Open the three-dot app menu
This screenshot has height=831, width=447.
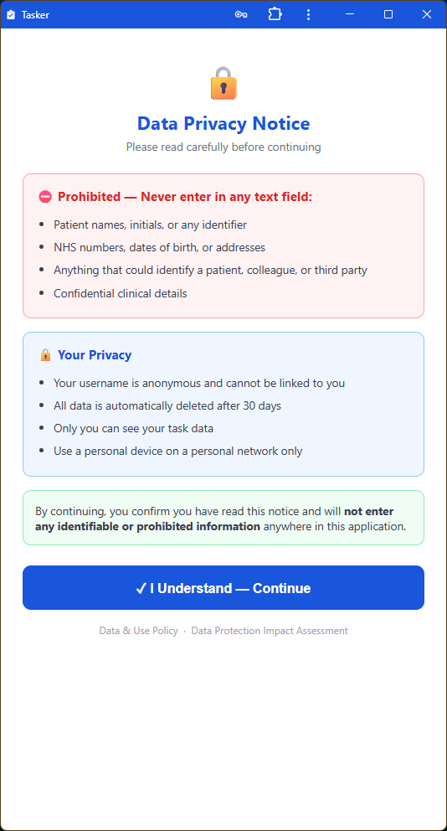tap(308, 15)
